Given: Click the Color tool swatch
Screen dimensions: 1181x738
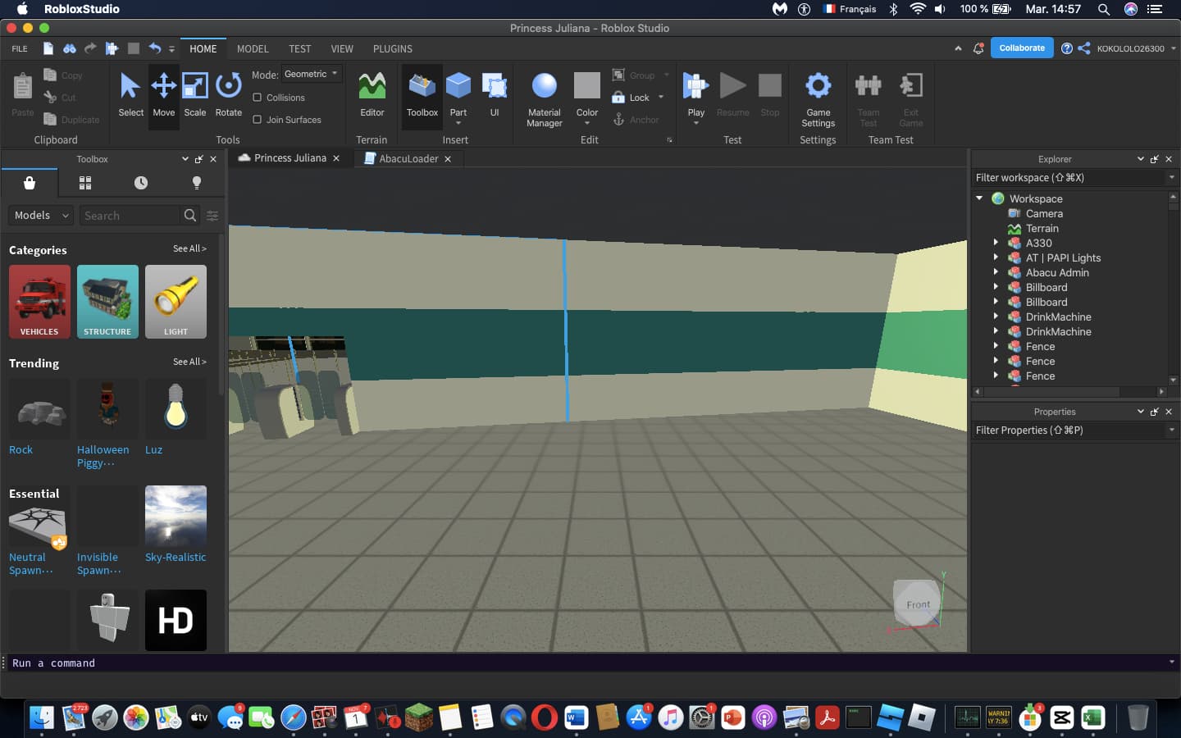Looking at the screenshot, I should click(x=587, y=85).
